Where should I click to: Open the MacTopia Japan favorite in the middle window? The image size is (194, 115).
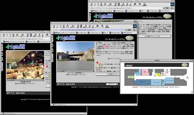[x=115, y=33]
